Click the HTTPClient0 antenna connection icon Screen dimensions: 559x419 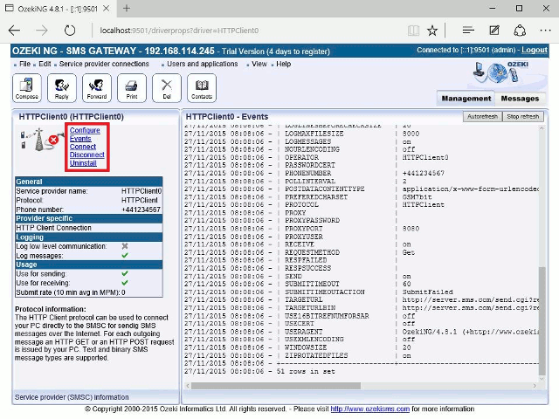(x=40, y=140)
